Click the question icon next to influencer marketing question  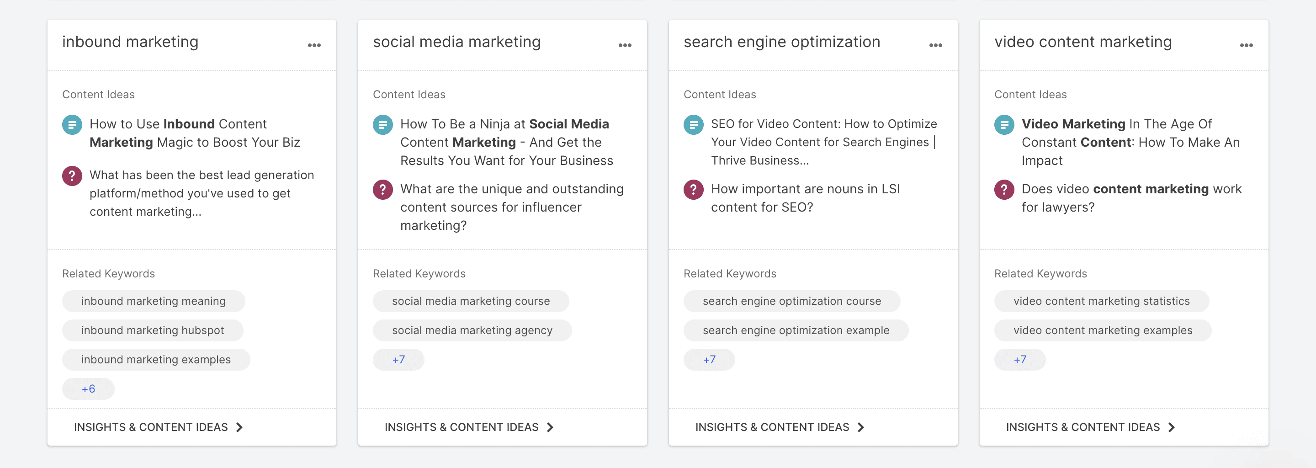[x=382, y=189]
